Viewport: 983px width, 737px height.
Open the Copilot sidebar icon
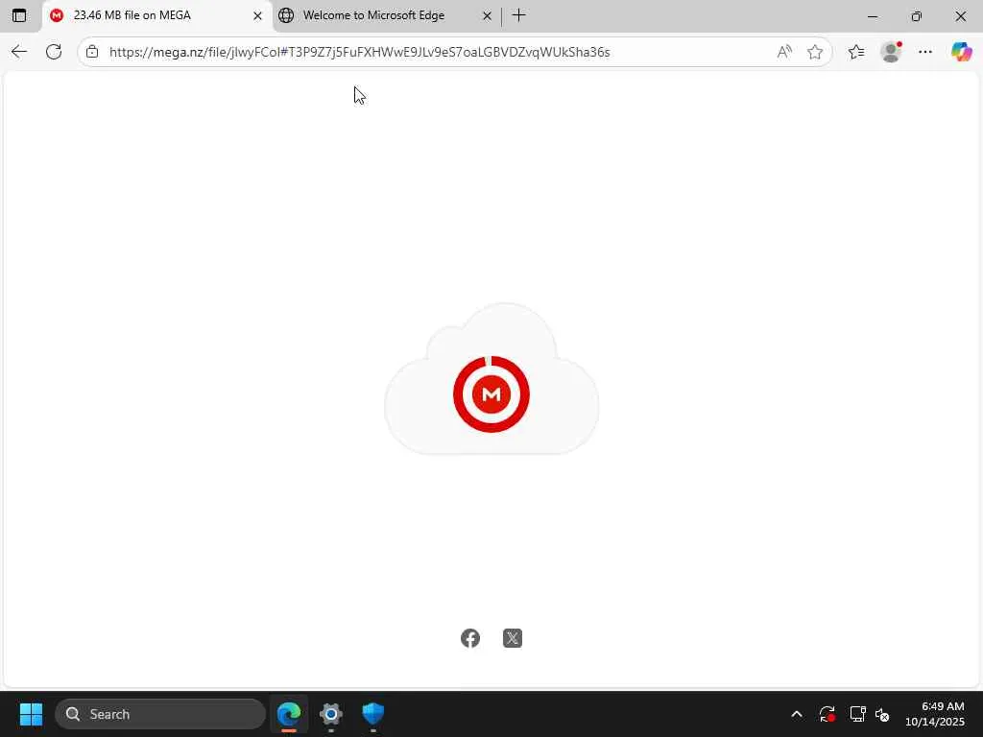click(x=961, y=52)
